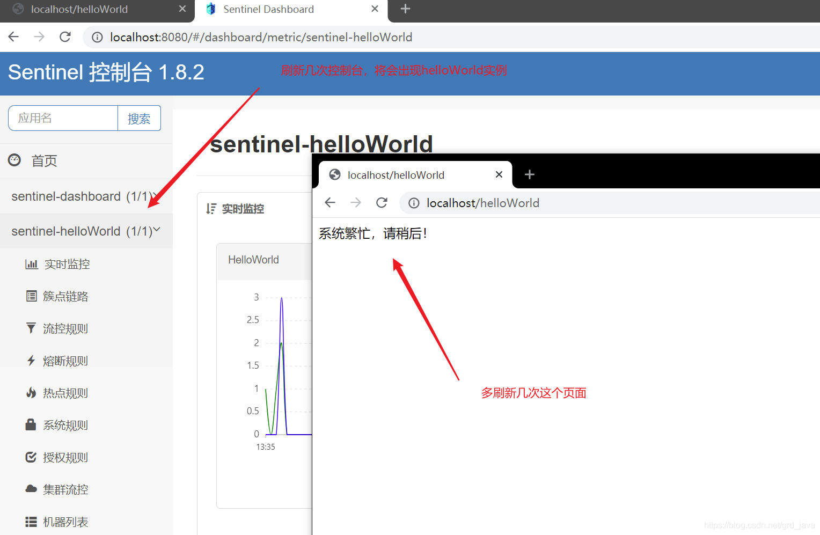Open the 机器列表 menu item

tap(65, 522)
